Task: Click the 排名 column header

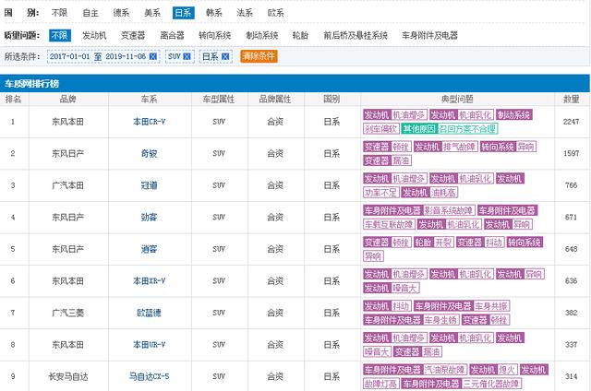Action: (x=13, y=100)
